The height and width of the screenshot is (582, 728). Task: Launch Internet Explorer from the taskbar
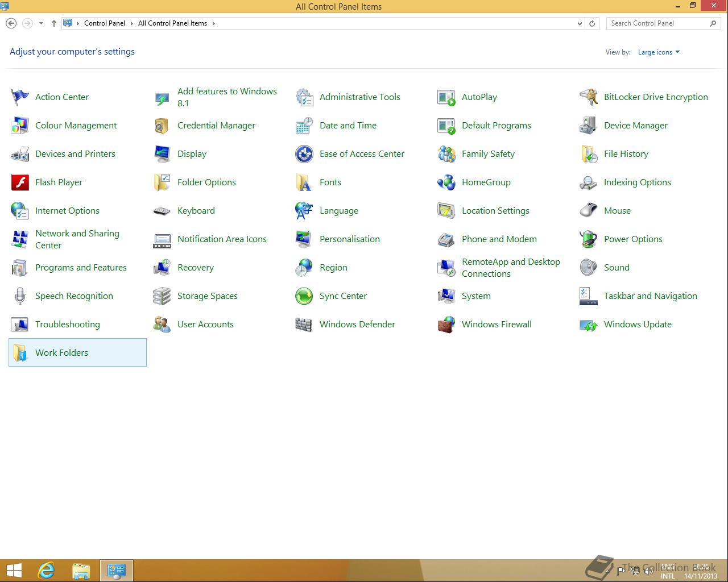coord(46,571)
